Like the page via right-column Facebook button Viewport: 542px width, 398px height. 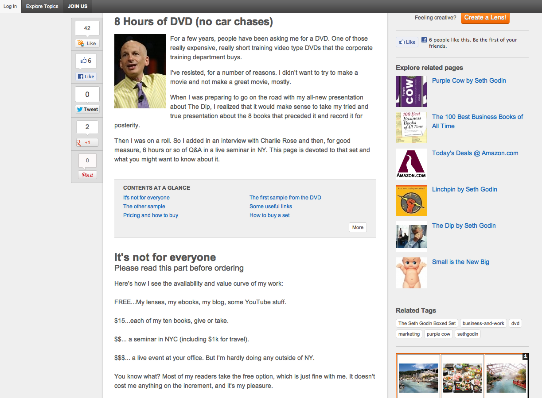click(407, 42)
